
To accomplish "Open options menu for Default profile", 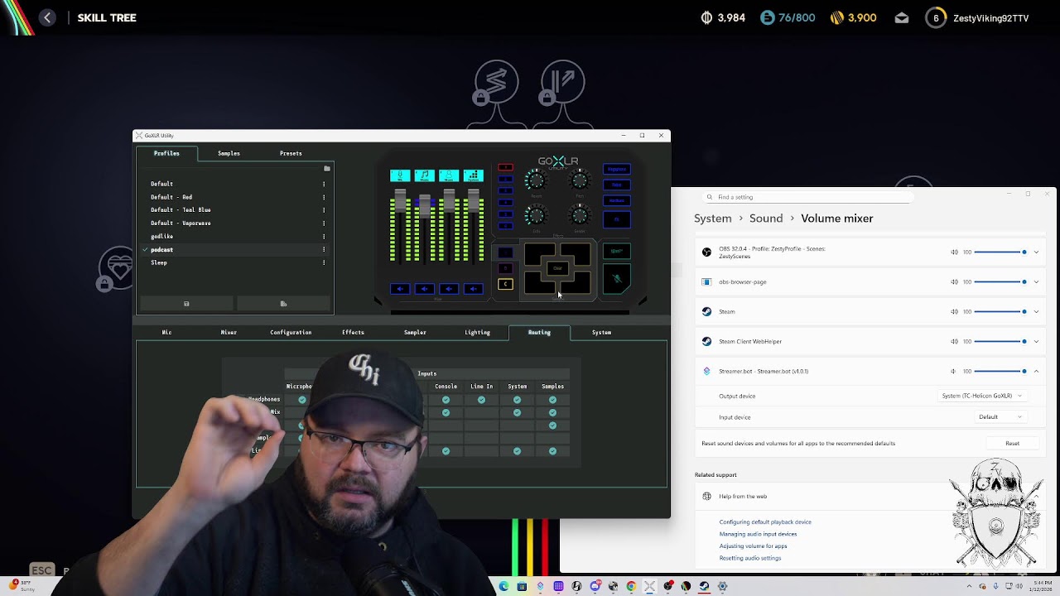I will coord(324,184).
